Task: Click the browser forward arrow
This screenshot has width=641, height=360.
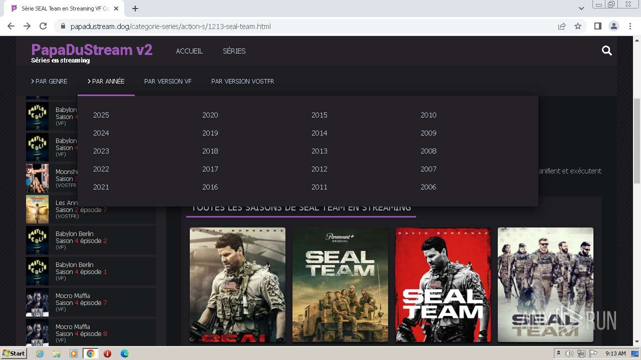Action: pos(27,26)
